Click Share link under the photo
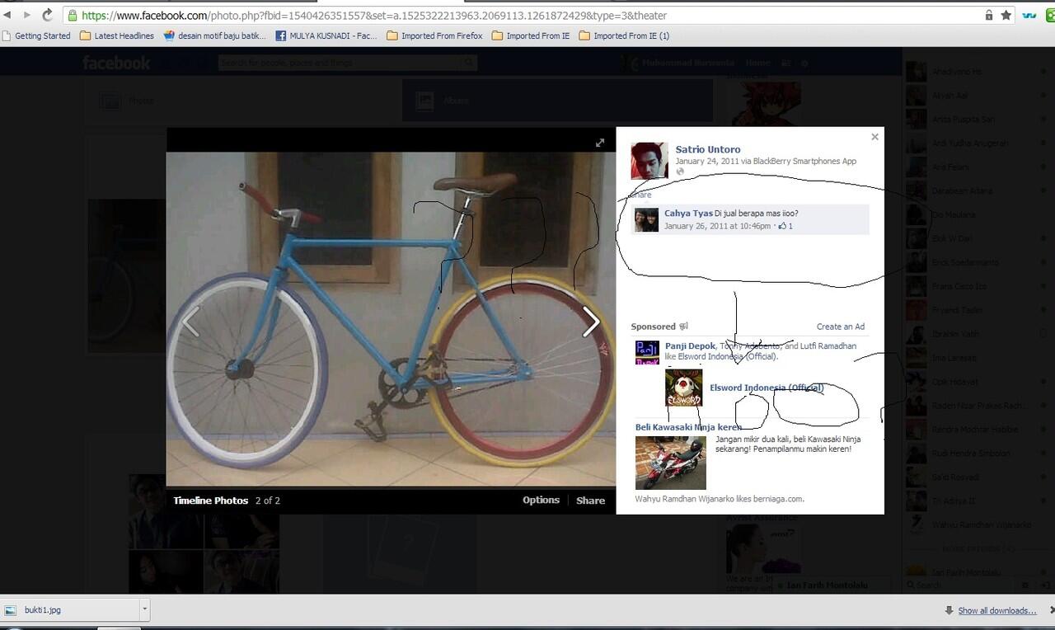The height and width of the screenshot is (630, 1055). click(x=590, y=501)
